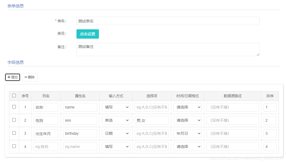Click the minus icon on the 删除 button
The height and width of the screenshot is (163, 286).
pos(26,77)
